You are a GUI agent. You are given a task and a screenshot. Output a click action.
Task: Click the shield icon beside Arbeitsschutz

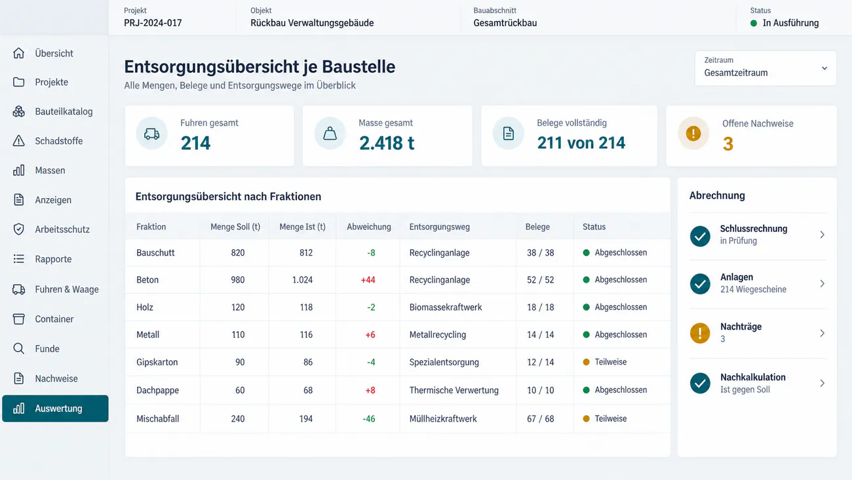[x=19, y=230]
